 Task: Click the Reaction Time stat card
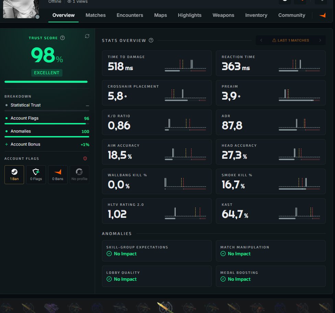pyautogui.click(x=271, y=63)
